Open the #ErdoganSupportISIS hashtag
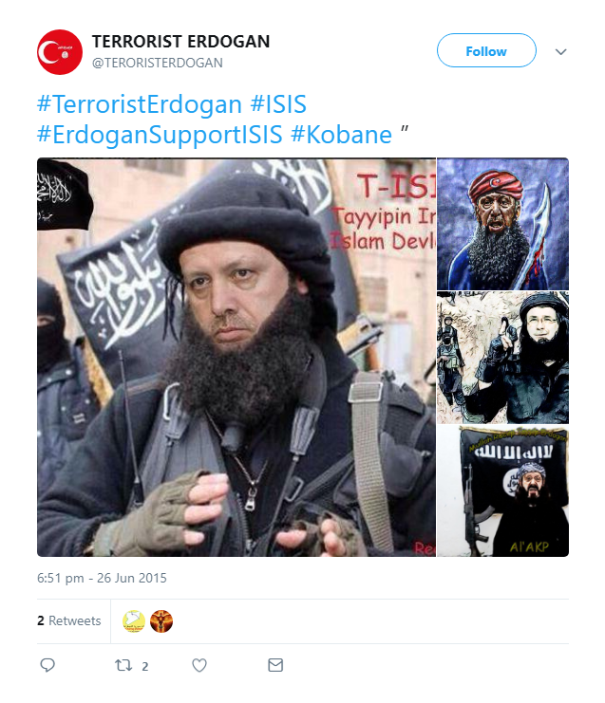Image resolution: width=605 pixels, height=703 pixels. [160, 135]
